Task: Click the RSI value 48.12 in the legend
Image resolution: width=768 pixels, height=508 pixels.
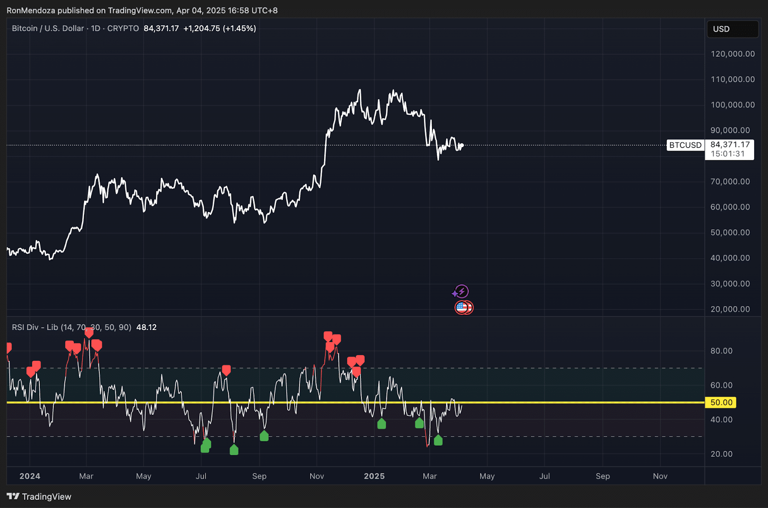Action: pos(146,327)
